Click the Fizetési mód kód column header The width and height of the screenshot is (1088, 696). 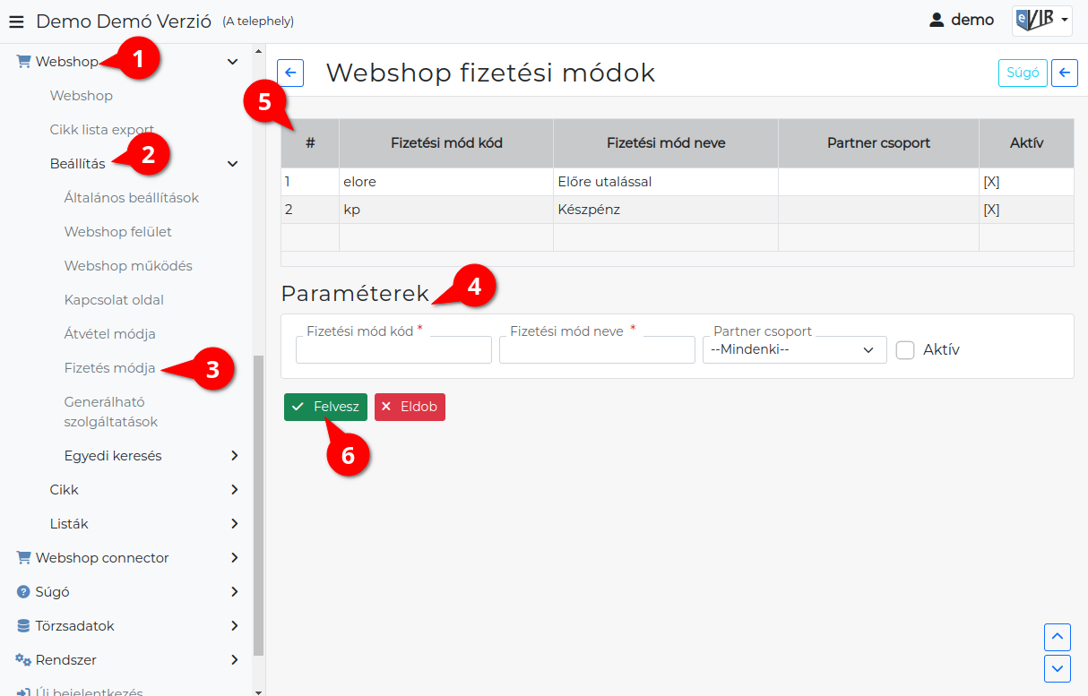tap(446, 143)
